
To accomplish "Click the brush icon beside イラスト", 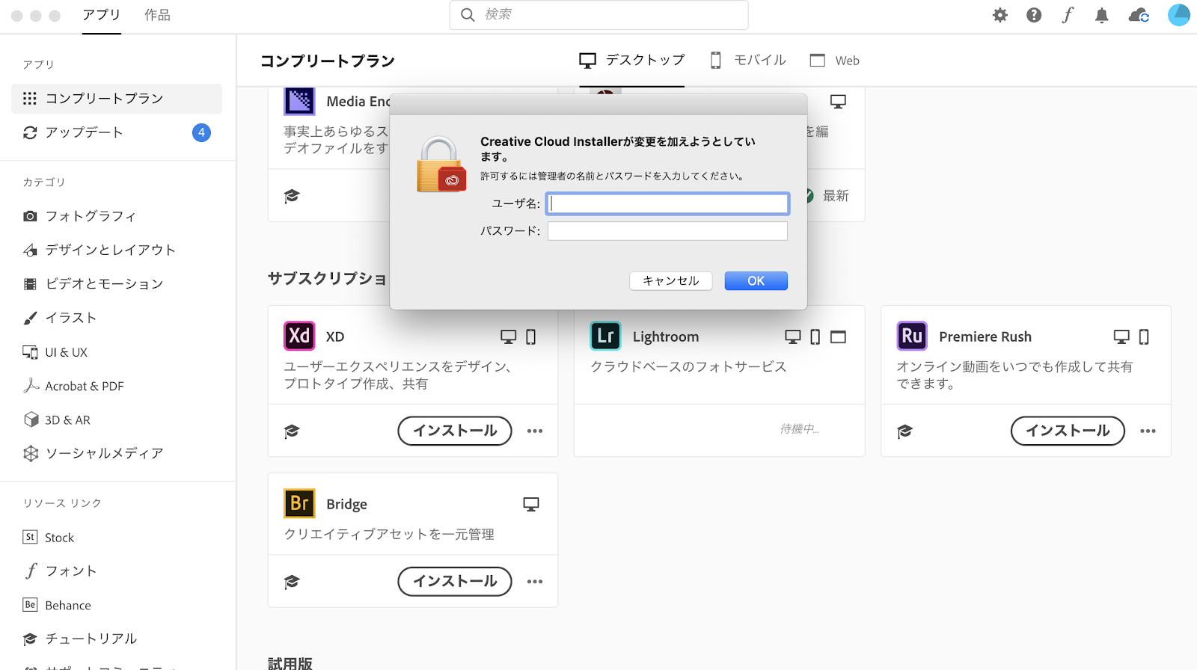I will click(x=30, y=318).
